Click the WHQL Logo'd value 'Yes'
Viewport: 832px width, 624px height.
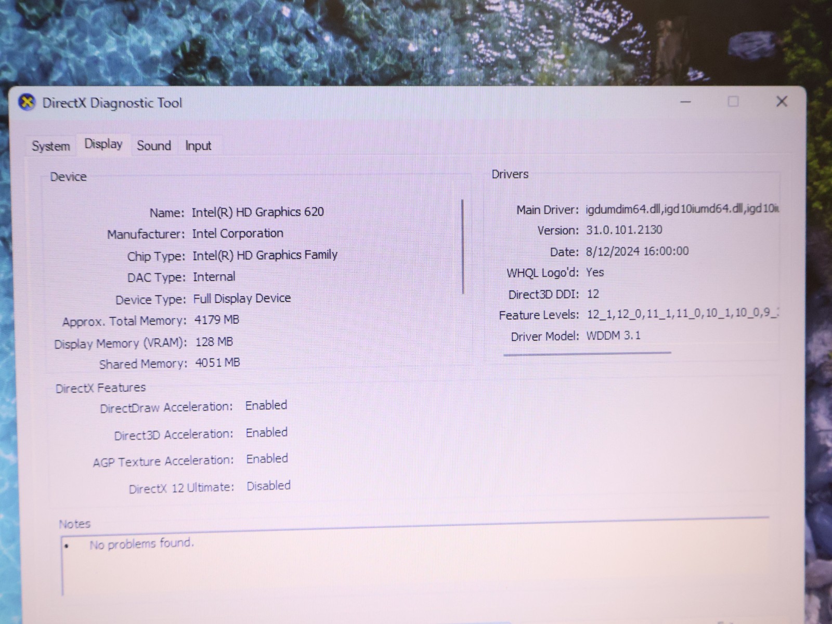[x=595, y=272]
